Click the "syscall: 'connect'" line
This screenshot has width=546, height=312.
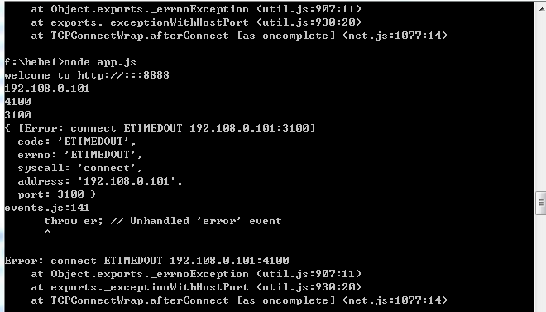pyautogui.click(x=80, y=168)
